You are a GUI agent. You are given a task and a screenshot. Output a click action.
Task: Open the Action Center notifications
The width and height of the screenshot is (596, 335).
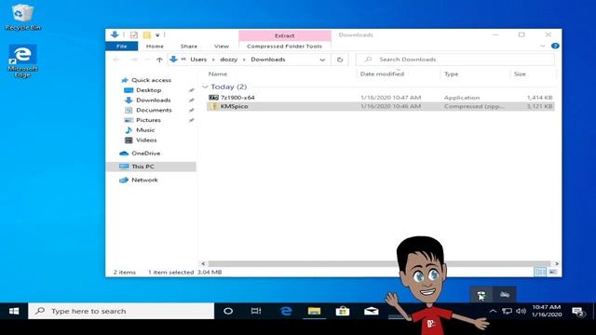point(578,312)
